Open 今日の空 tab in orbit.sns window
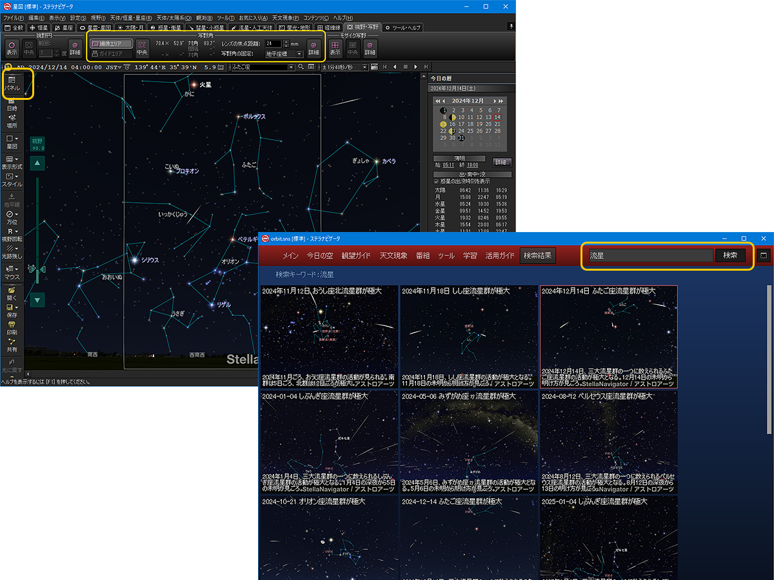This screenshot has height=580, width=774. pyautogui.click(x=320, y=256)
